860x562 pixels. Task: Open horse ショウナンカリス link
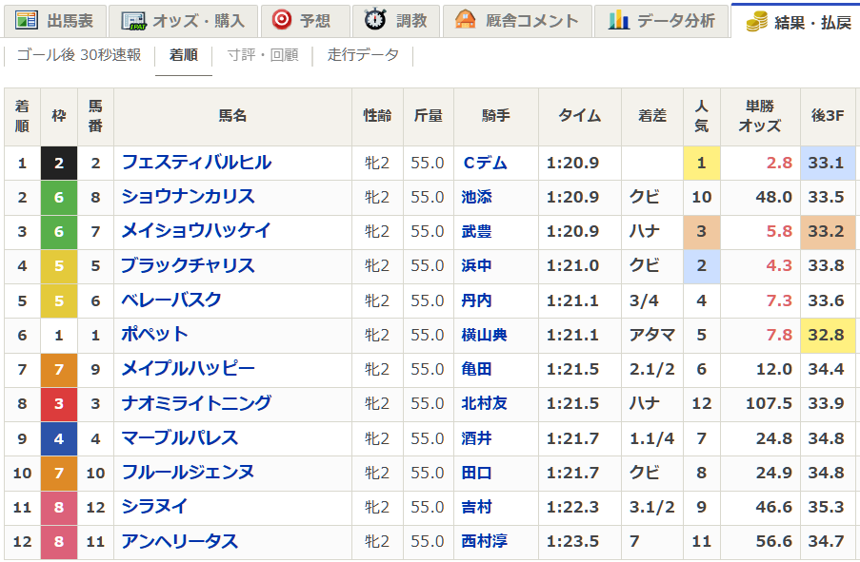coord(188,197)
